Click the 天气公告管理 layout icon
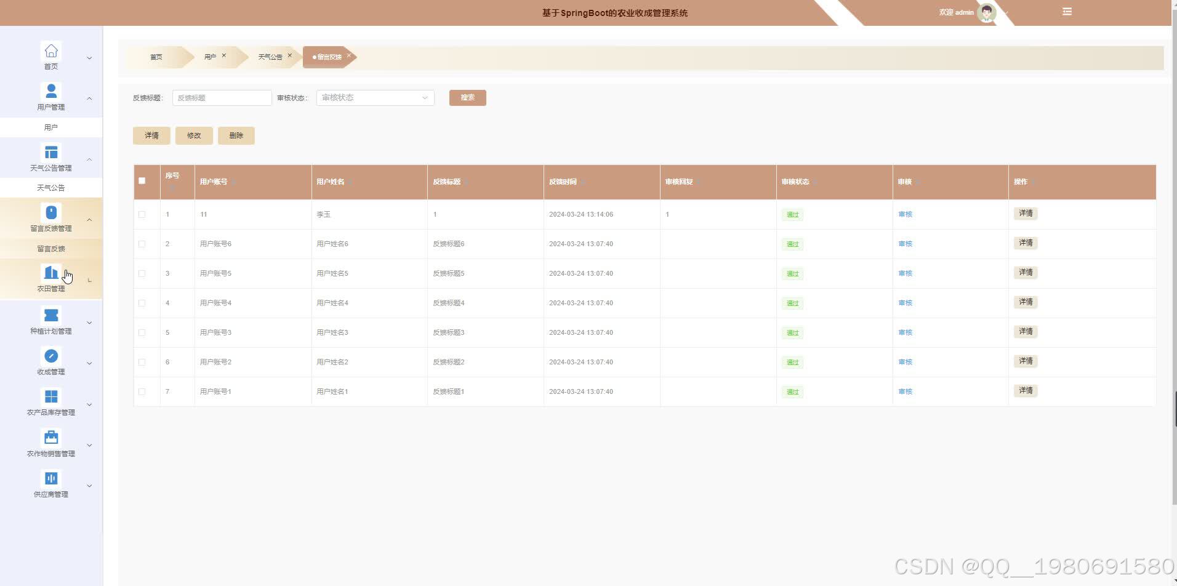This screenshot has height=586, width=1177. pos(51,152)
